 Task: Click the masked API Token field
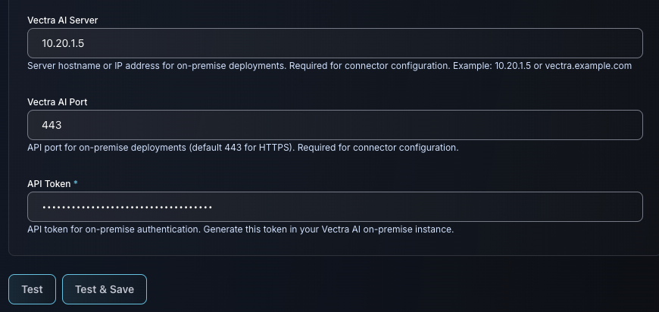pos(335,207)
